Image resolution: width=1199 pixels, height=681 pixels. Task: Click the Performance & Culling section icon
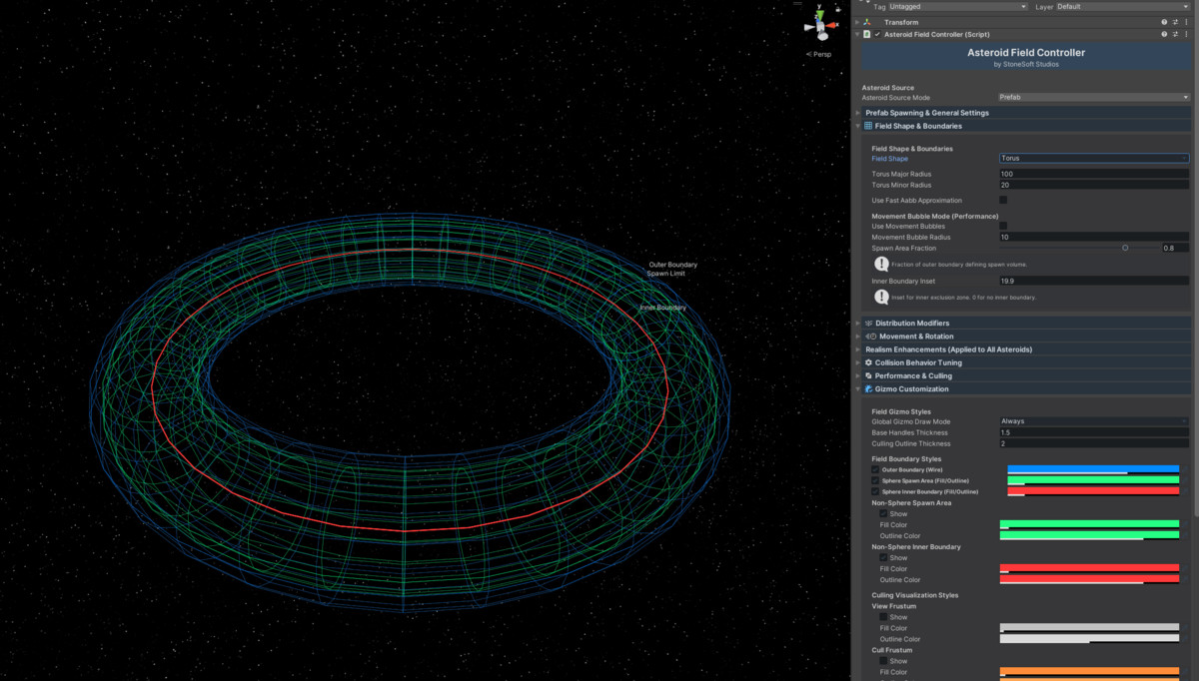(x=869, y=375)
